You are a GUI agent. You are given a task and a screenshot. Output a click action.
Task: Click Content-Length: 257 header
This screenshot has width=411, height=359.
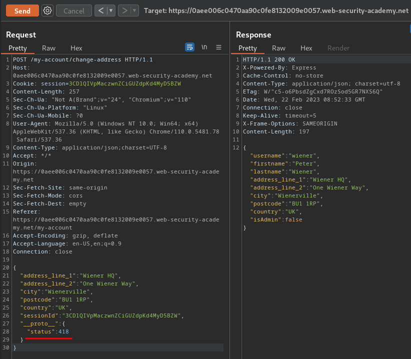46,91
